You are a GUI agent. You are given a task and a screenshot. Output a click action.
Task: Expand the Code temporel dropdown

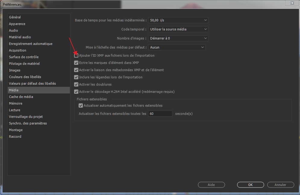[178, 29]
